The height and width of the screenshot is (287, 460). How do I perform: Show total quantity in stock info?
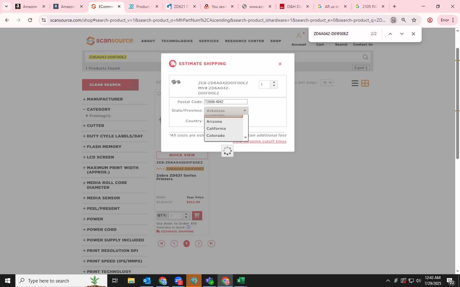pyautogui.click(x=188, y=227)
